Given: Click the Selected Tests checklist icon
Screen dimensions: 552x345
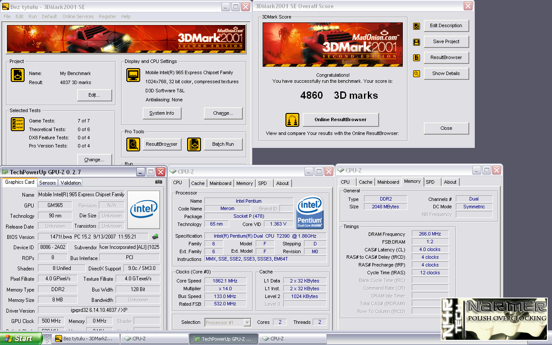Looking at the screenshot, I should click(18, 124).
